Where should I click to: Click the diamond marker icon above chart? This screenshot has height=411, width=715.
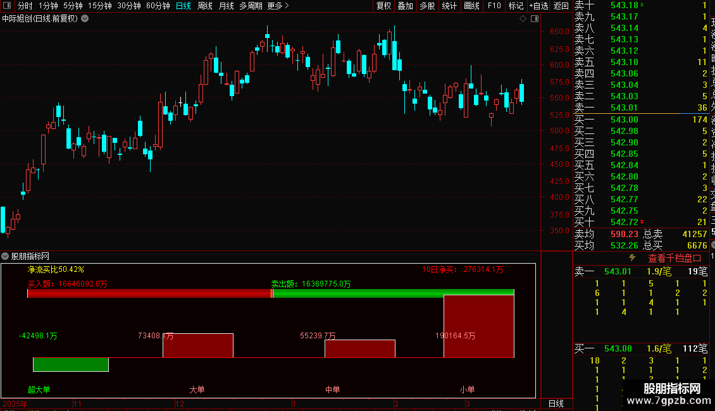click(x=523, y=19)
